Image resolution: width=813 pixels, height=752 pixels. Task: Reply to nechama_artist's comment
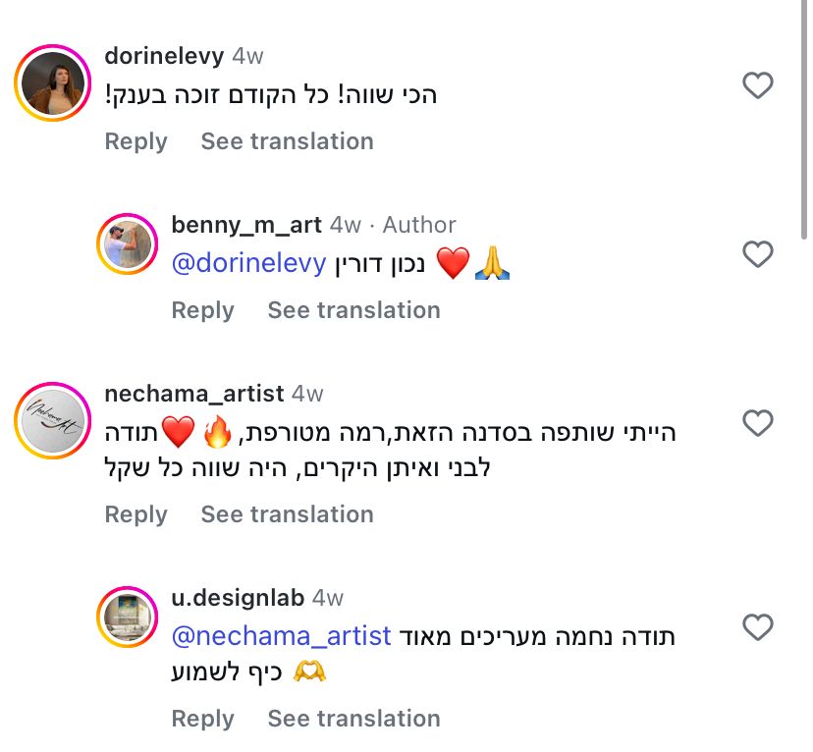click(x=135, y=514)
